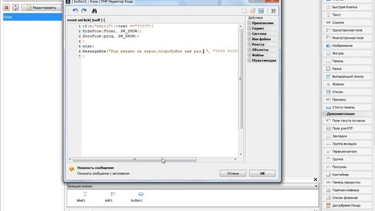Select Поле для RTF component
The height and width of the screenshot is (211, 375).
click(x=347, y=128)
